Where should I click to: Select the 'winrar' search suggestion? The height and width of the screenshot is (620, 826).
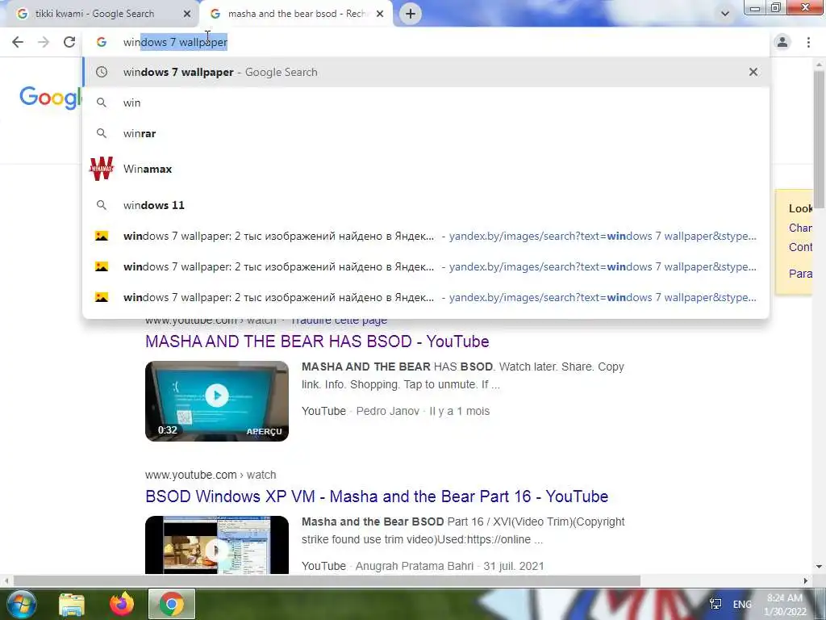(x=426, y=133)
